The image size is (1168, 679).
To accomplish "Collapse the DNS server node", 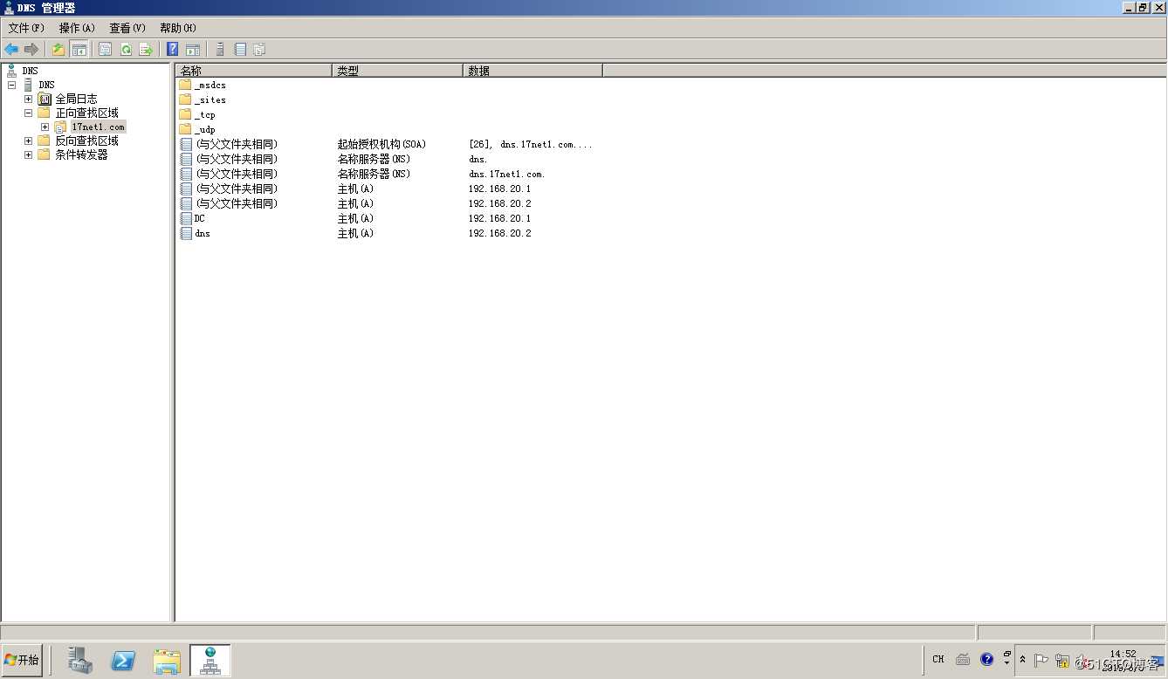I will [12, 85].
